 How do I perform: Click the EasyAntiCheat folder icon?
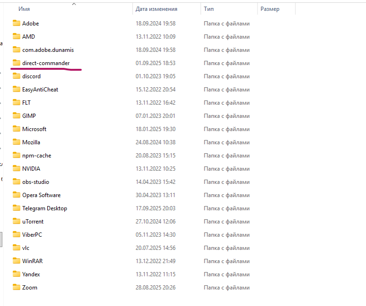(17, 89)
